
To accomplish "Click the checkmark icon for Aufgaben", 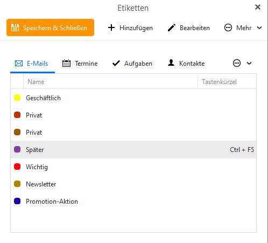I will (116, 63).
